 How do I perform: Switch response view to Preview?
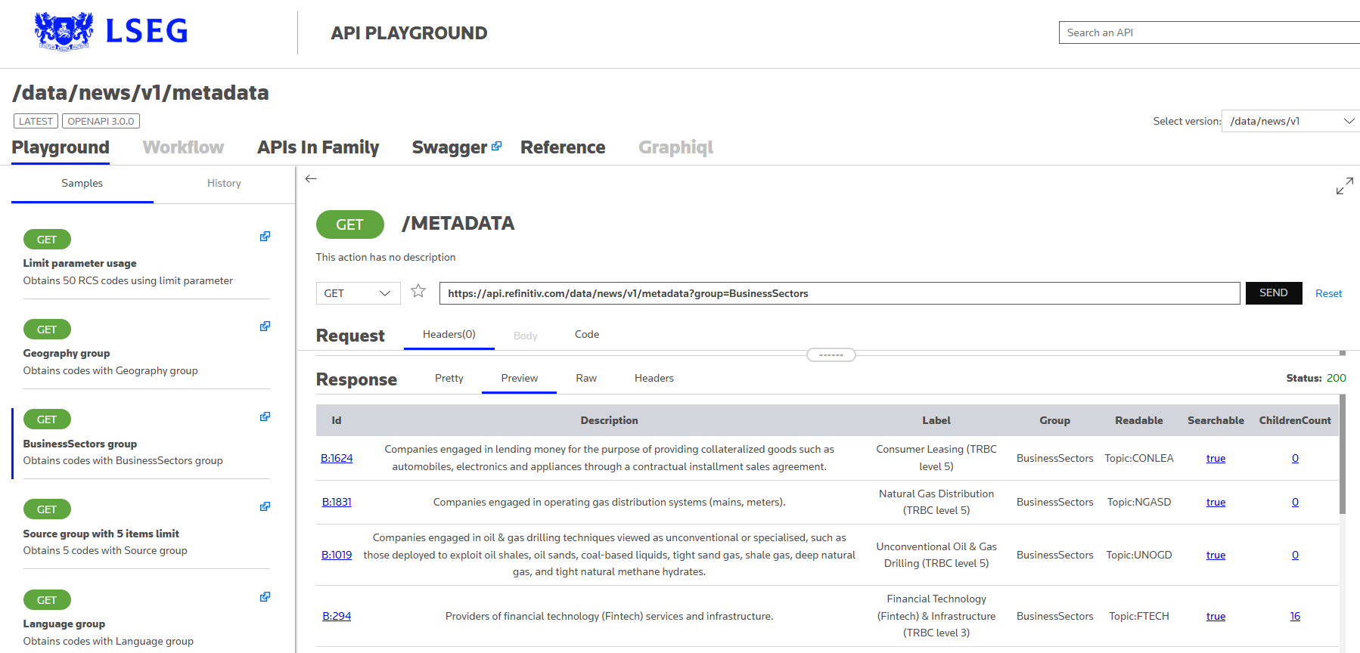click(520, 378)
